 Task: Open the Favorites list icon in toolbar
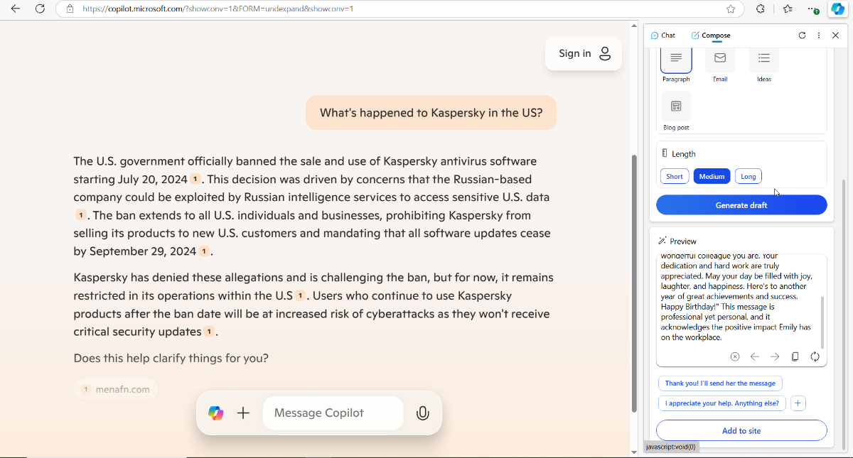coord(788,9)
